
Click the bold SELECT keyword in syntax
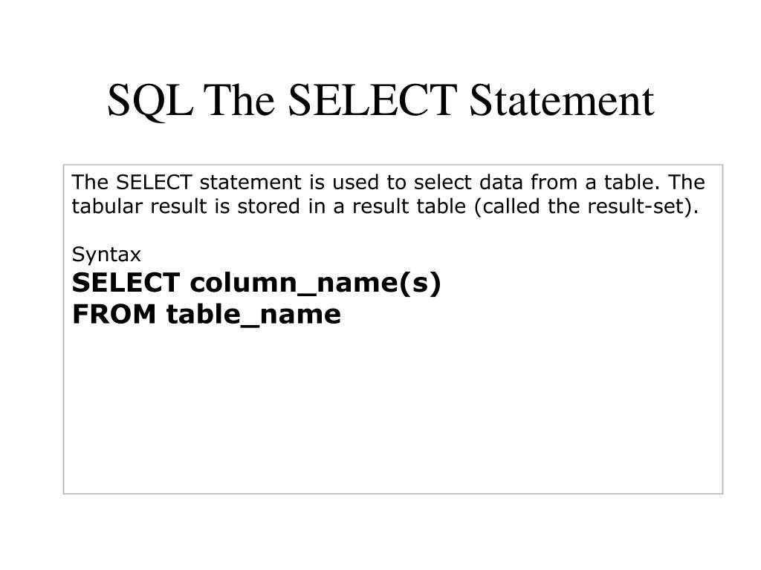126,282
